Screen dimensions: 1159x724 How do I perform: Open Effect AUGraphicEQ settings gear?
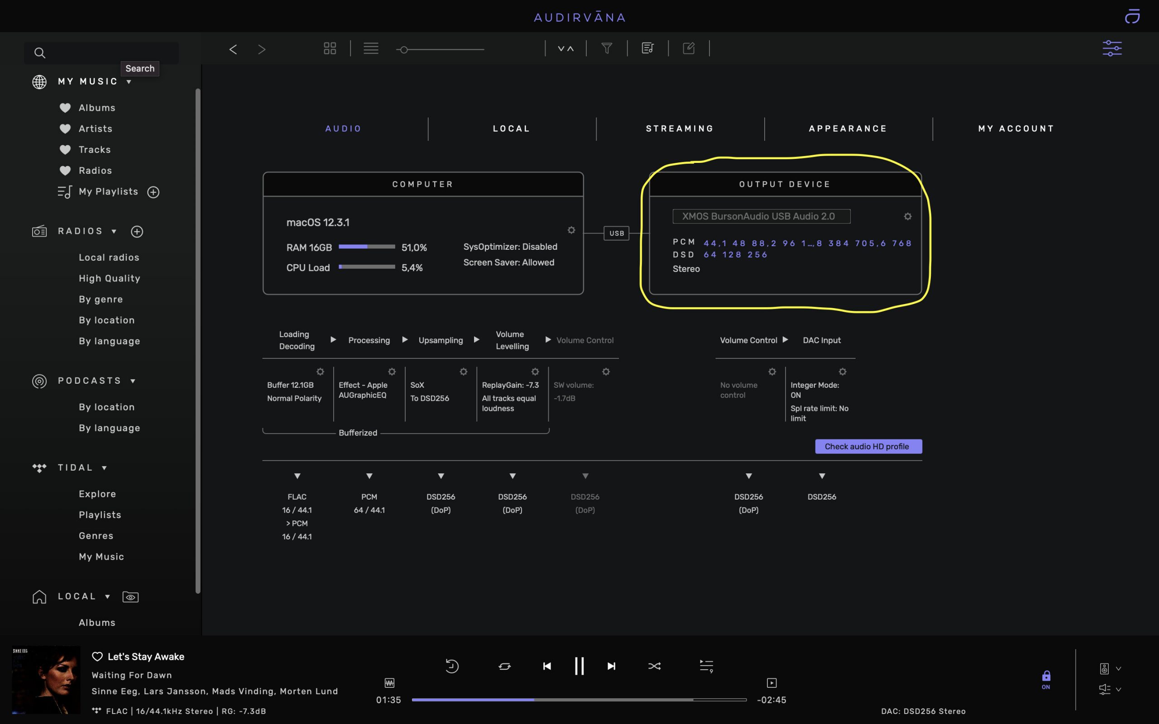point(392,372)
